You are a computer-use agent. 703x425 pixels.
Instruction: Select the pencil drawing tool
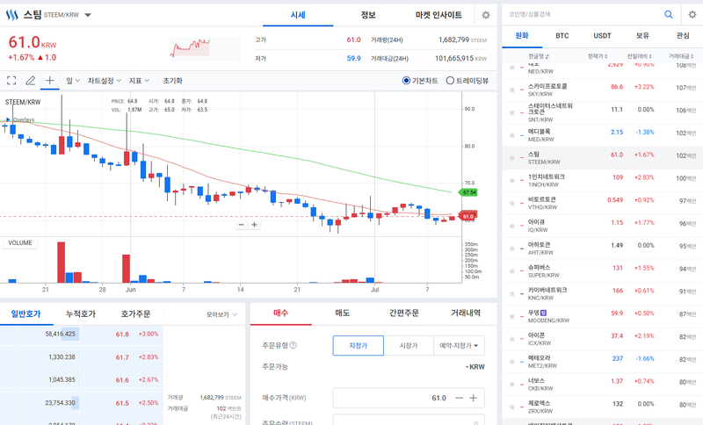coord(31,81)
